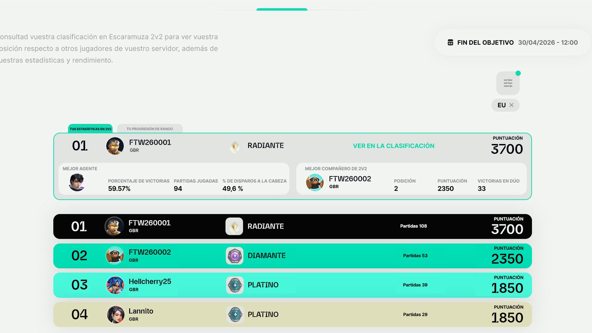Remove the EU region filter chip
The image size is (592, 333).
512,105
